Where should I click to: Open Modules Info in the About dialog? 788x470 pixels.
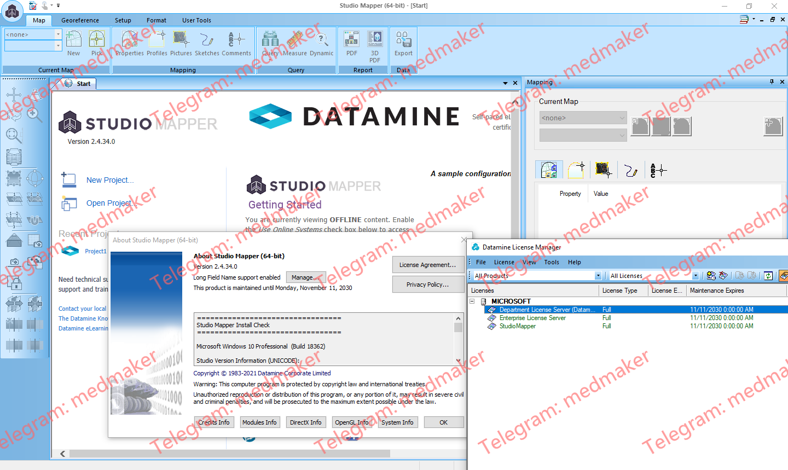[259, 422]
